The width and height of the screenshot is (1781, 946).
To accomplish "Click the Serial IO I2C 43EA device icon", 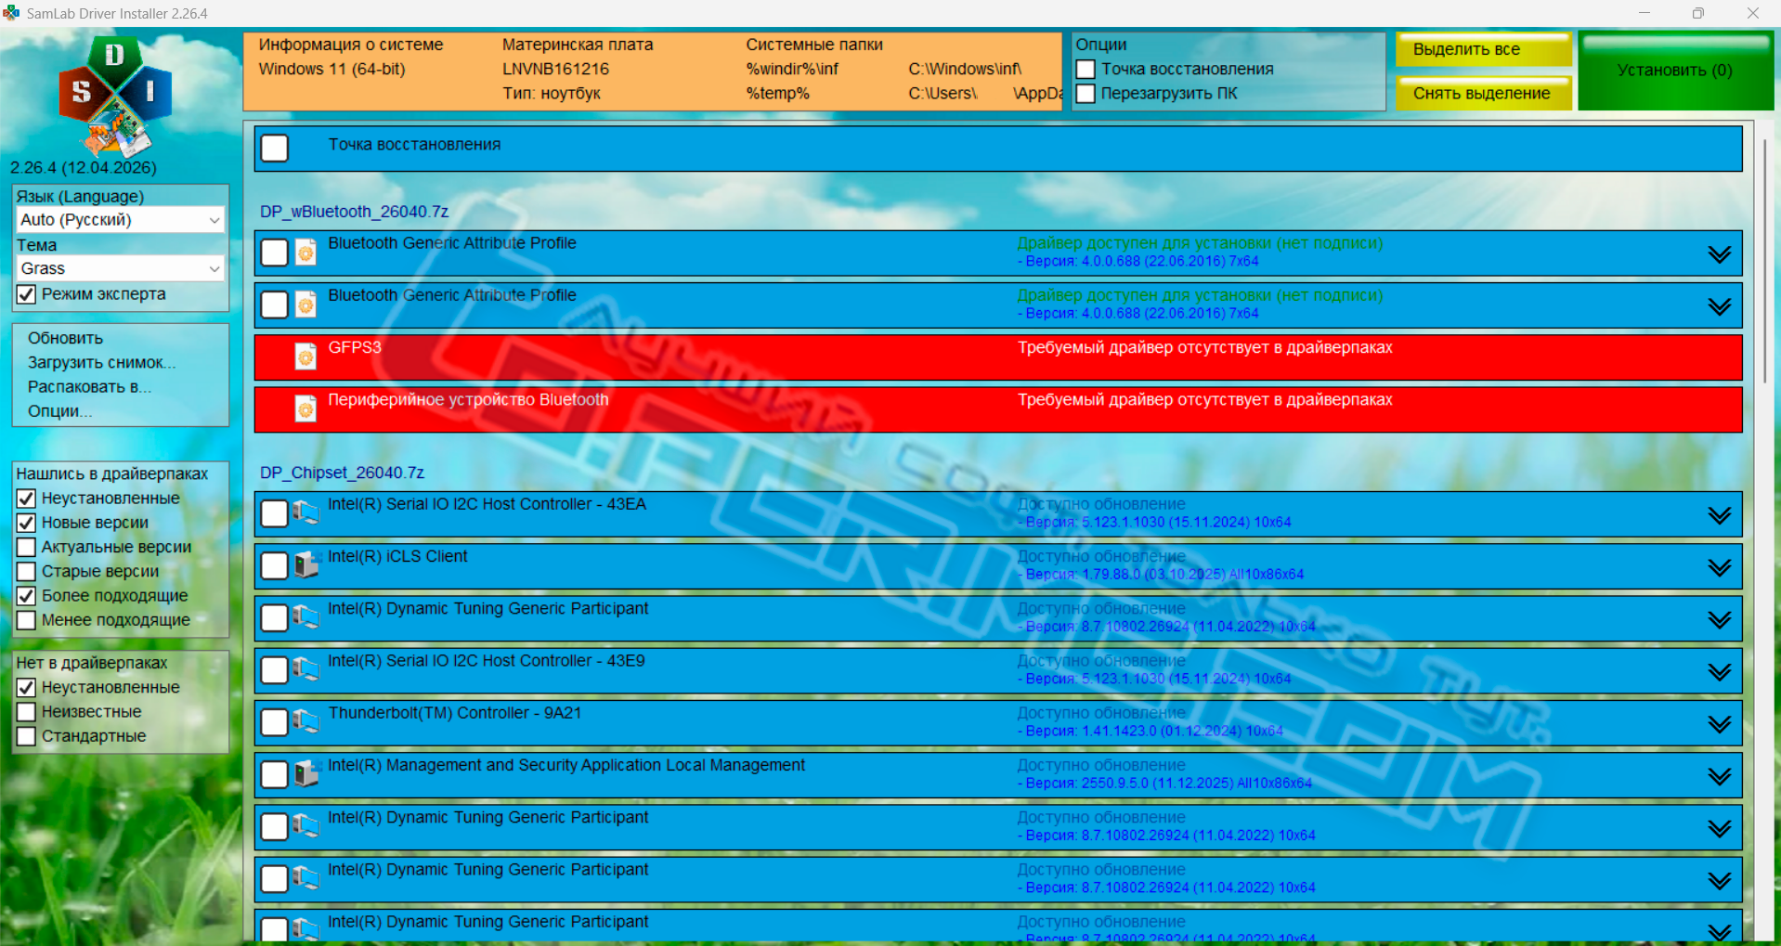I will 306,512.
